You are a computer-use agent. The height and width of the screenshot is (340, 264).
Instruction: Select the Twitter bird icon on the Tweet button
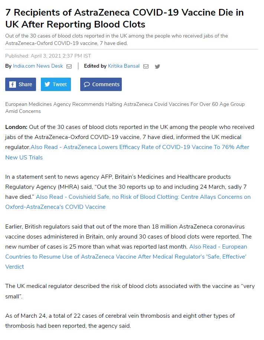point(46,84)
